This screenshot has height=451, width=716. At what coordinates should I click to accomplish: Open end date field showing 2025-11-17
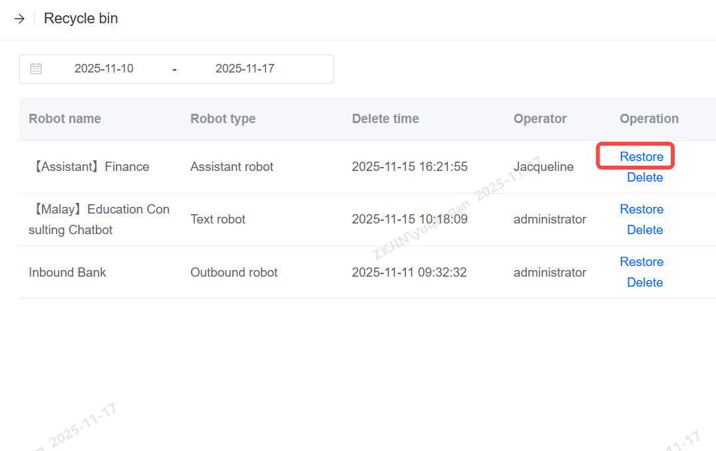tap(245, 69)
